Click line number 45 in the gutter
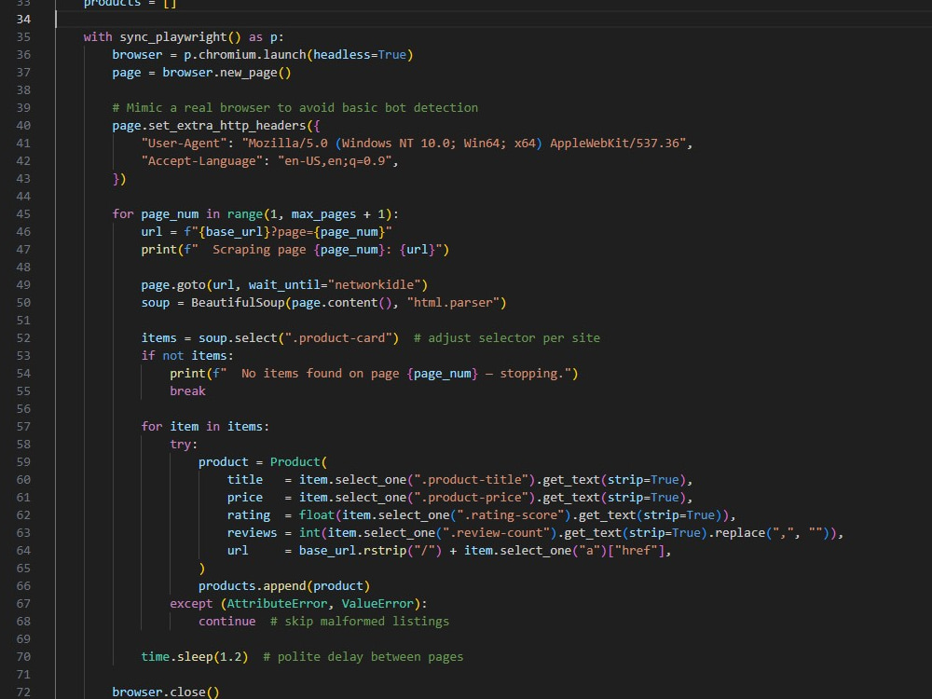Screen dimensions: 932x699 [23, 214]
